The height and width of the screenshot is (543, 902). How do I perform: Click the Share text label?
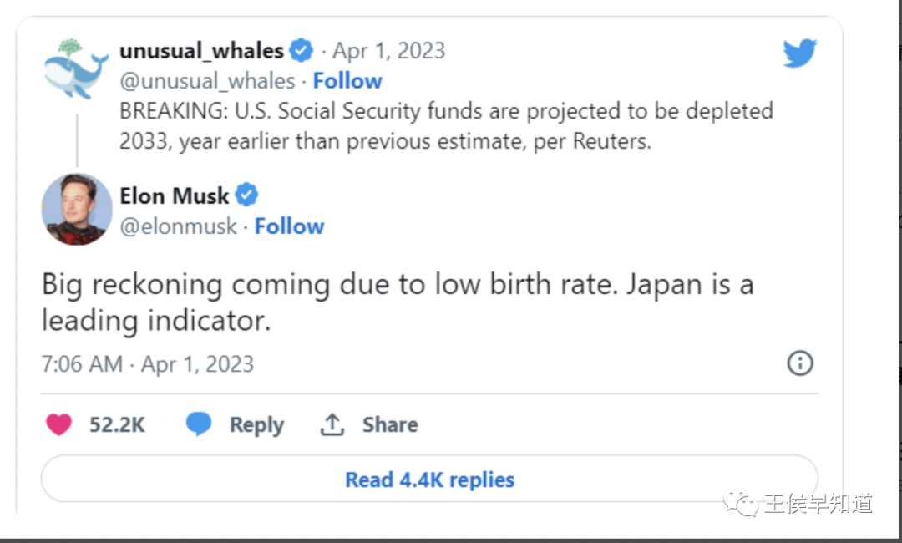pyautogui.click(x=389, y=424)
